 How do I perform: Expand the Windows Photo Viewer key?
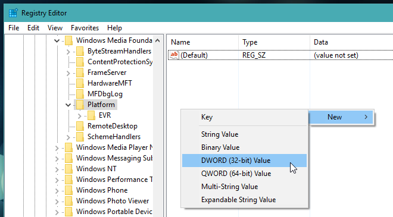[57, 202]
